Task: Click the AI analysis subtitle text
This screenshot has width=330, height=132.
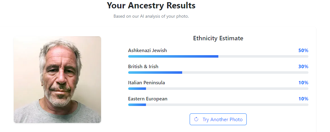Action: coord(151,16)
